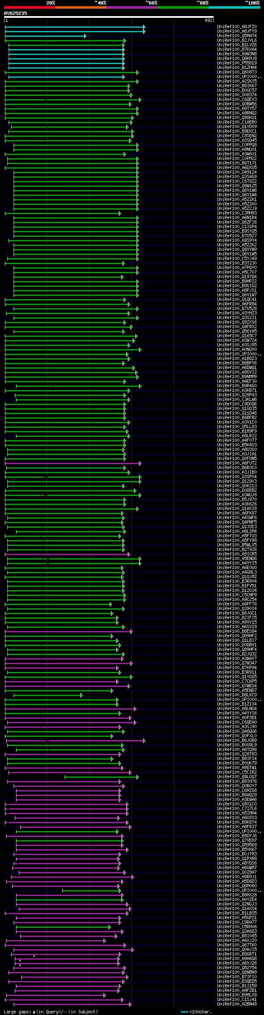Select label UniRef100_C5YJ49
The width and height of the screenshot is (264, 1015).
[237, 259]
